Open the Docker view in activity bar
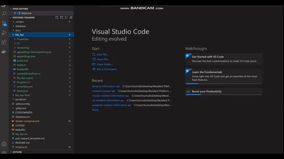Screen dimensions: 284x159 (4, 52)
